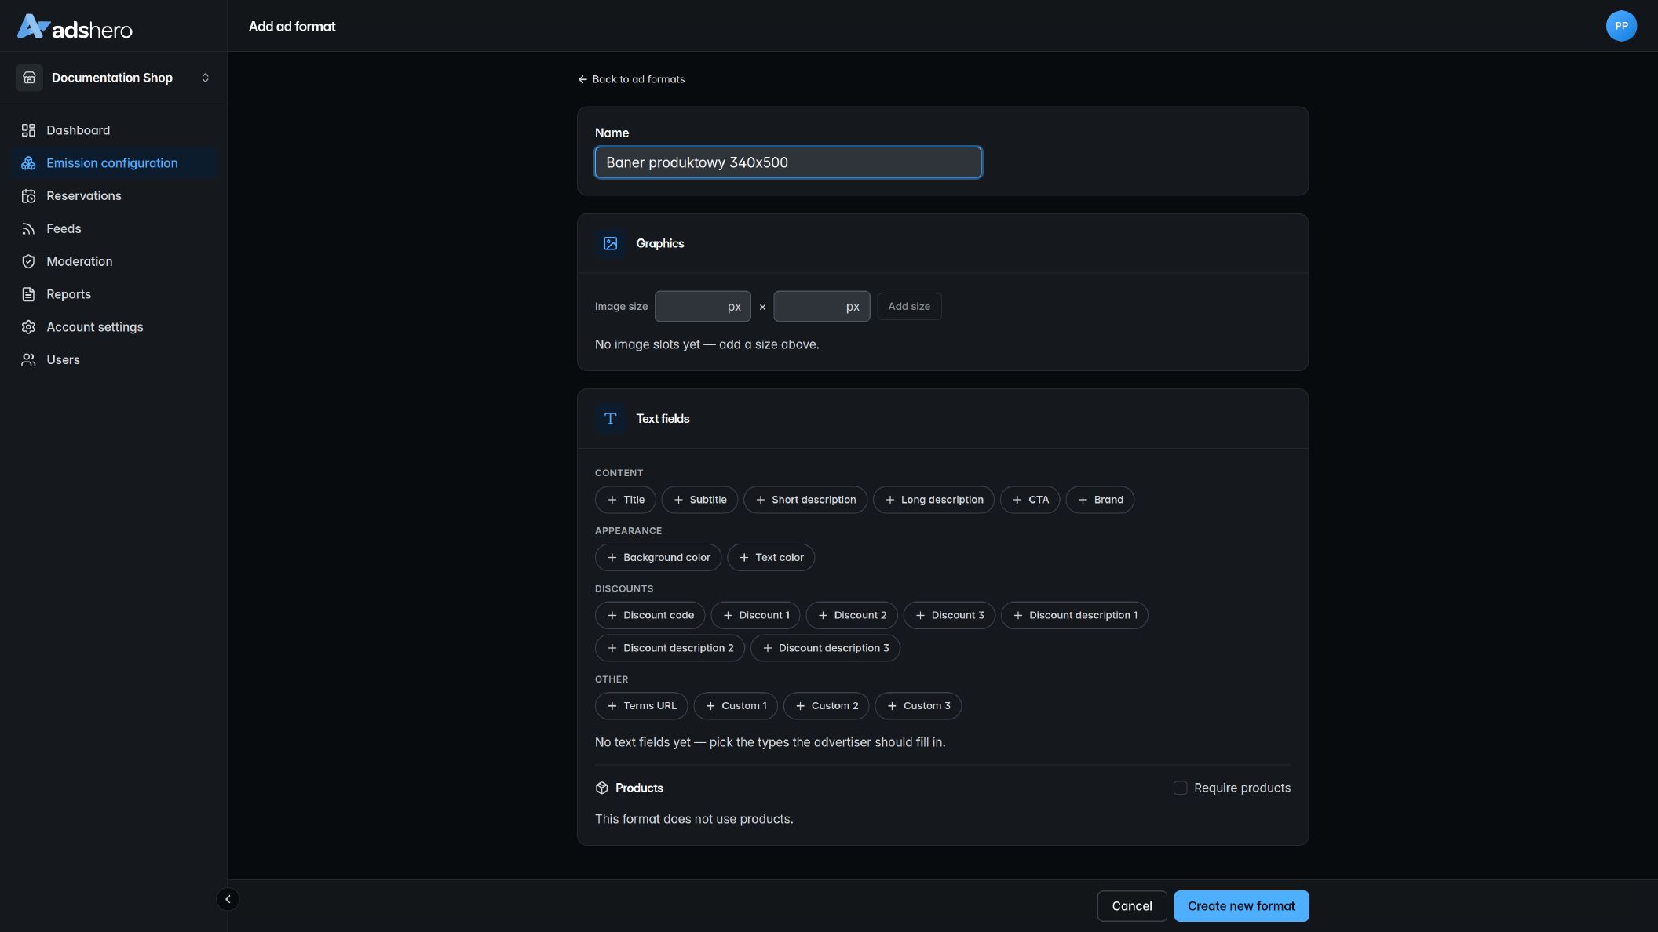Click the Reports document icon

click(x=28, y=294)
